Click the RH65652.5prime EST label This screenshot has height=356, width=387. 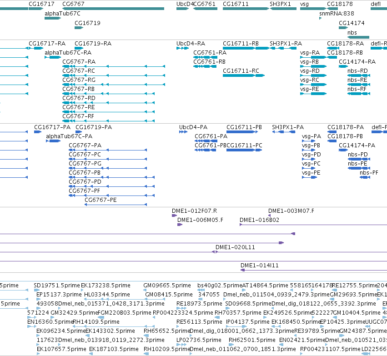click(167, 331)
